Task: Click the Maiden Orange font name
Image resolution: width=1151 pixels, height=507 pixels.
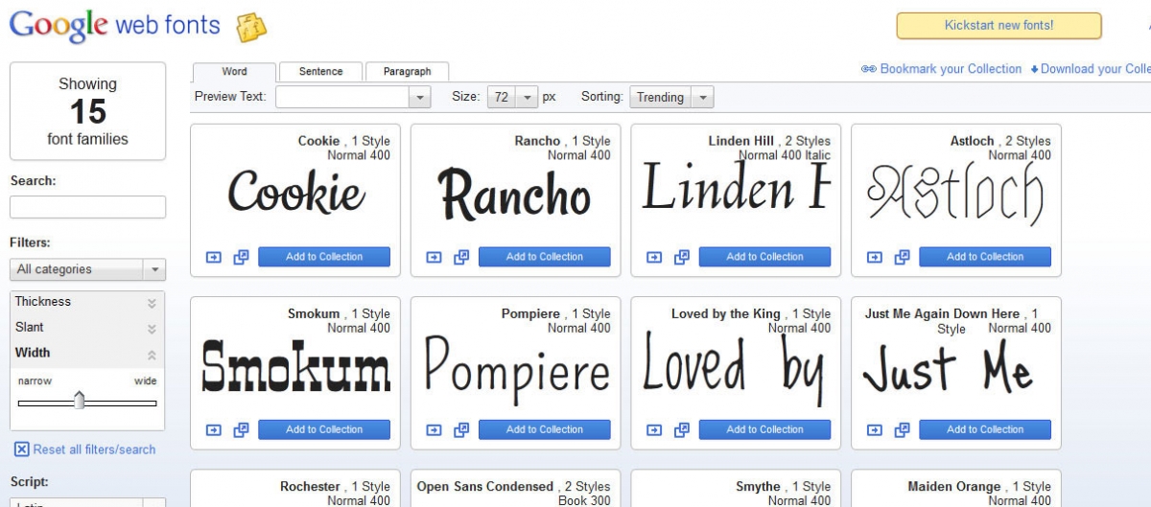Action: [x=951, y=487]
